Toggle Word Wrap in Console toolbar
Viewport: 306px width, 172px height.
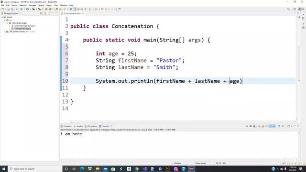point(267,126)
